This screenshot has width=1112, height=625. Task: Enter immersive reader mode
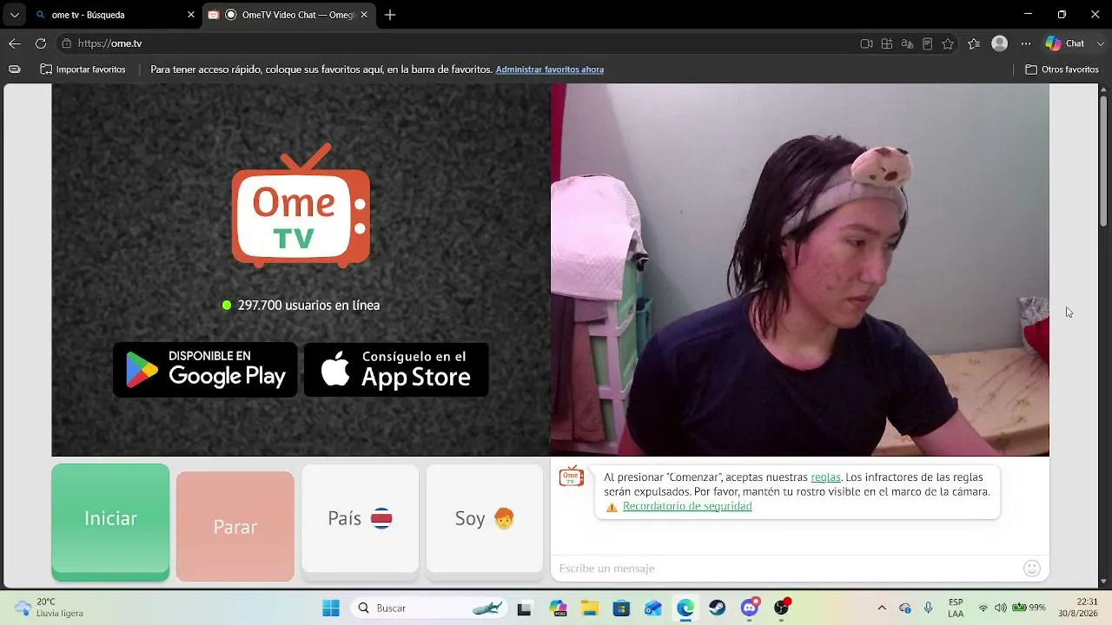click(x=928, y=43)
